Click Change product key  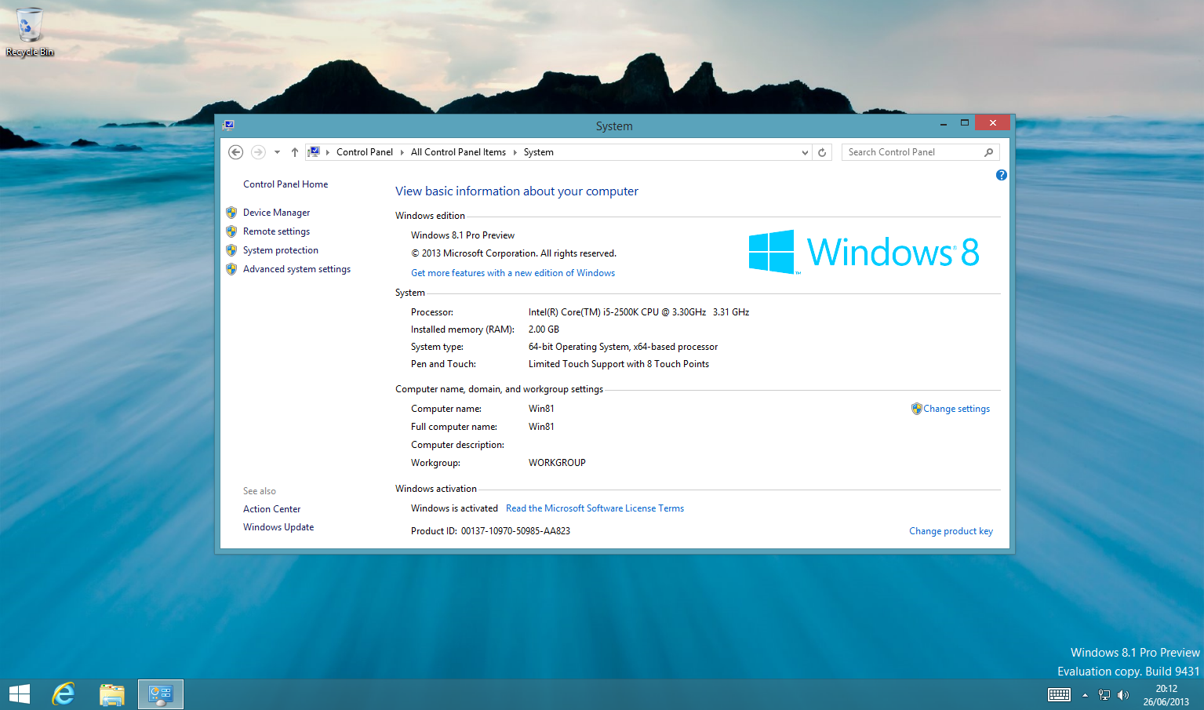(x=951, y=530)
